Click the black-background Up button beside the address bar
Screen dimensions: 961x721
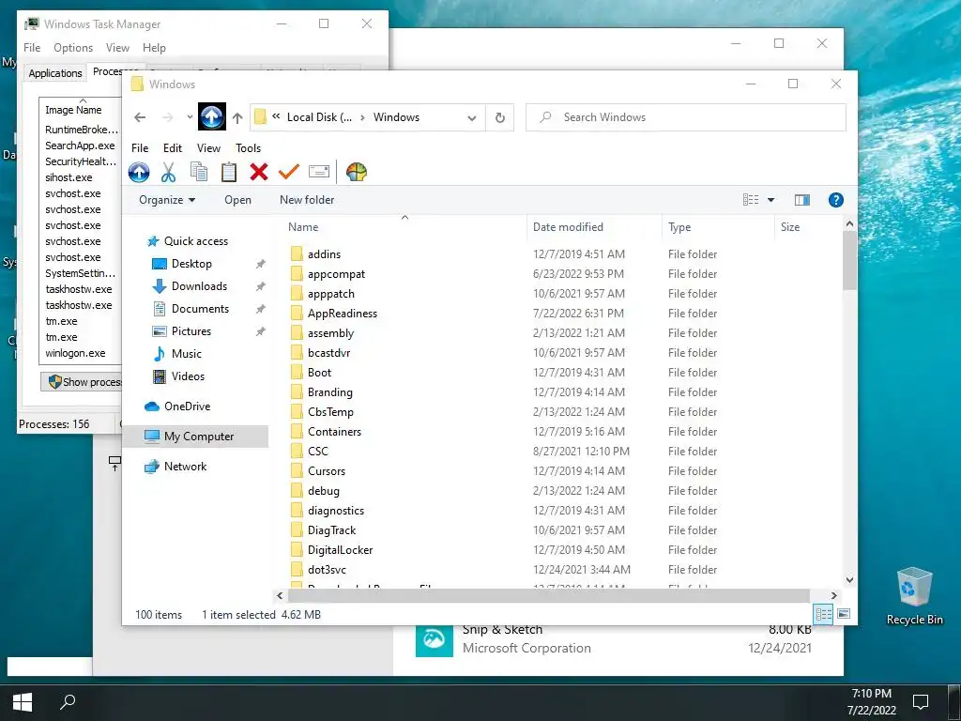coord(212,117)
